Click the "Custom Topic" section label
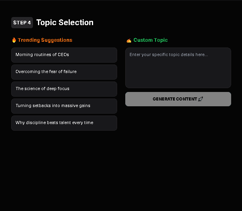242x211 pixels. pyautogui.click(x=150, y=40)
